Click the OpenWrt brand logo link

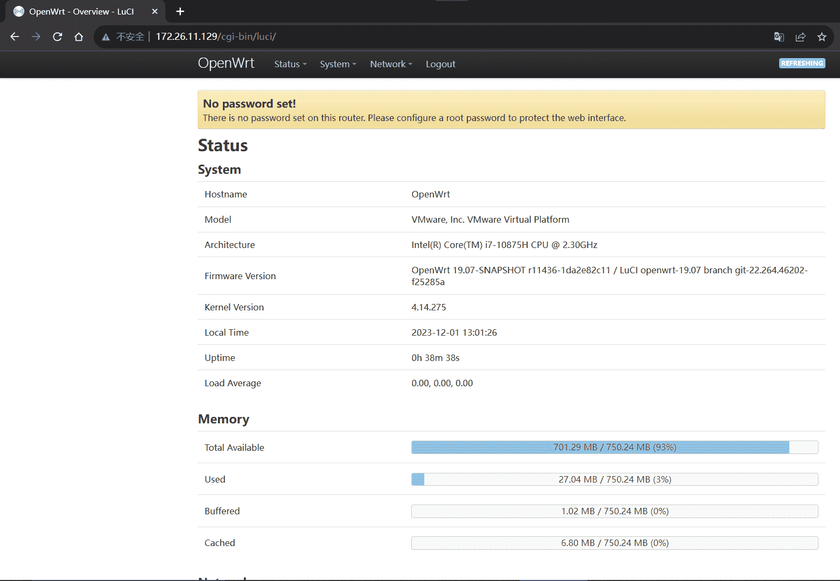(226, 63)
